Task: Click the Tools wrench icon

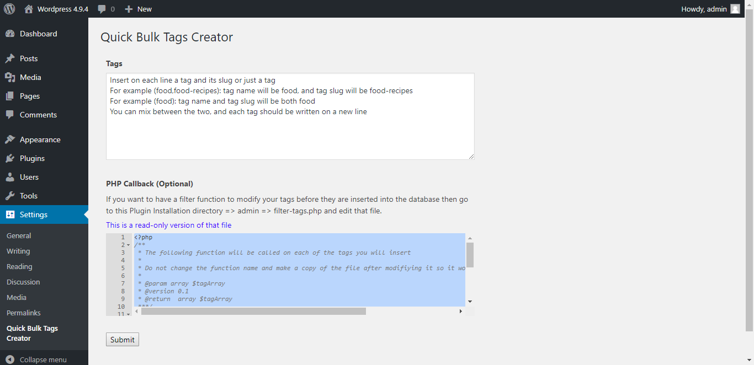Action: click(x=10, y=196)
